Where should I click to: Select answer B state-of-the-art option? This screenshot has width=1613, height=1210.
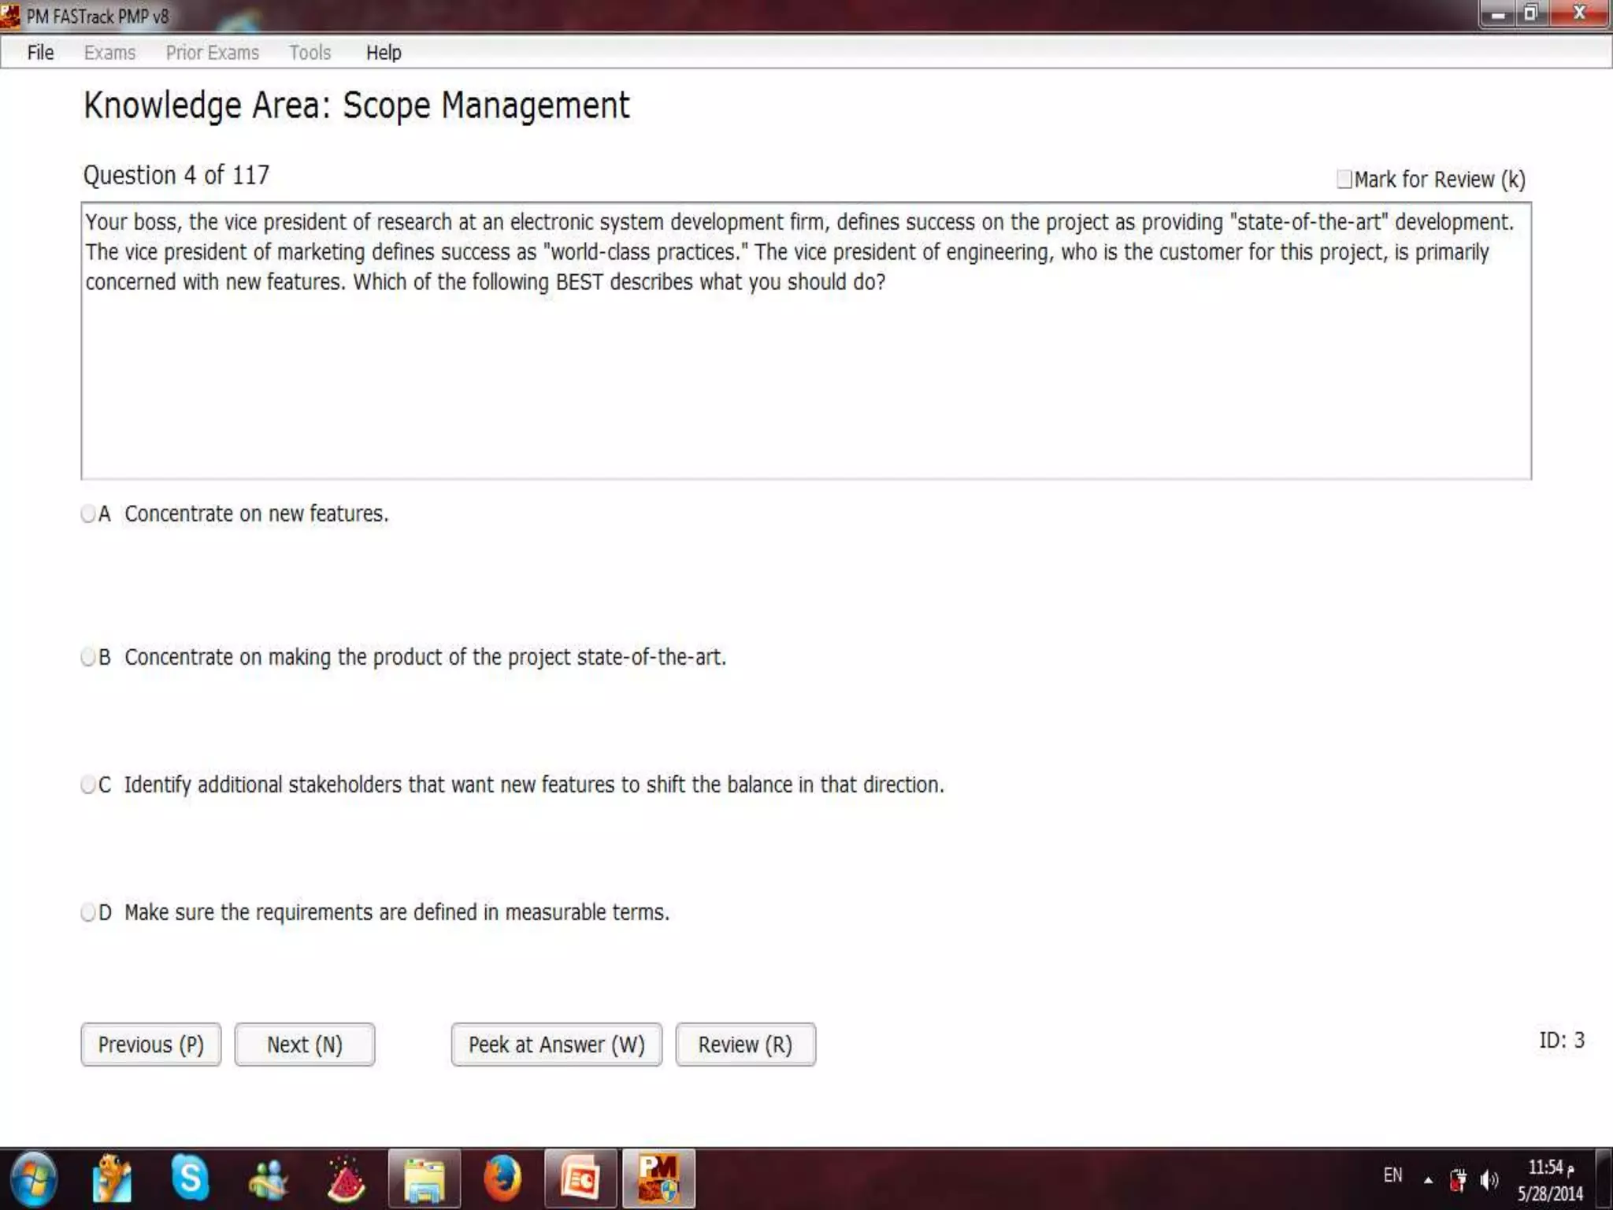(x=88, y=657)
